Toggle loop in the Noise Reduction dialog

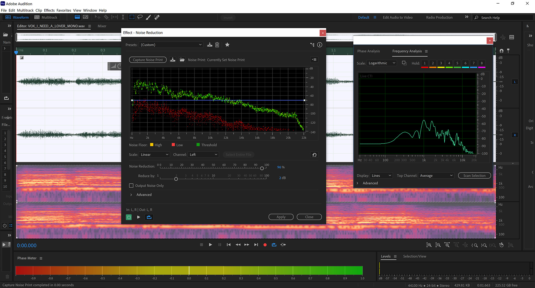coord(149,217)
